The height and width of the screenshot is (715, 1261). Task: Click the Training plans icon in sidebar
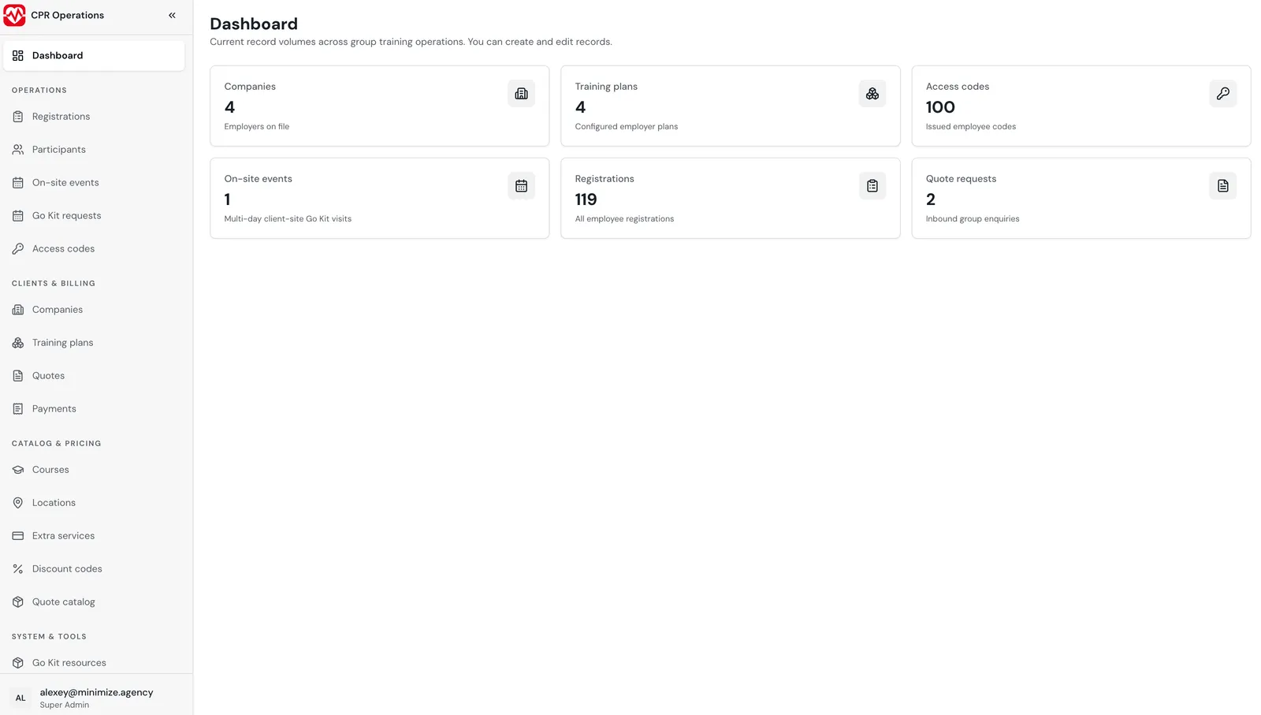18,343
